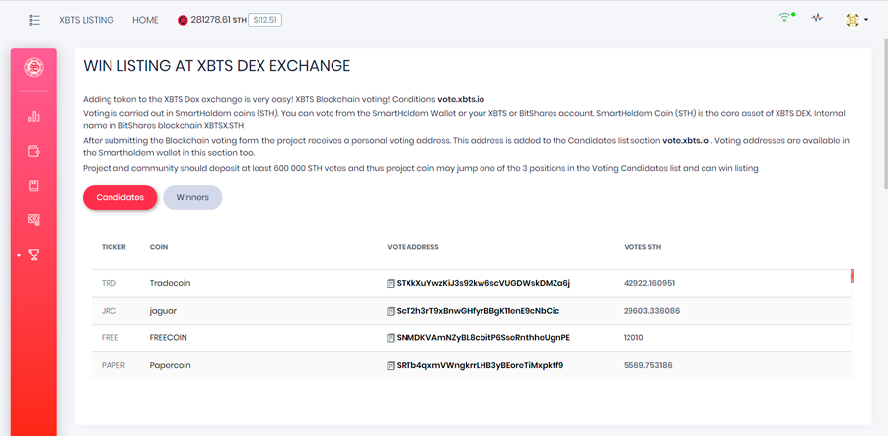Go to HOME in top navigation

pos(146,20)
